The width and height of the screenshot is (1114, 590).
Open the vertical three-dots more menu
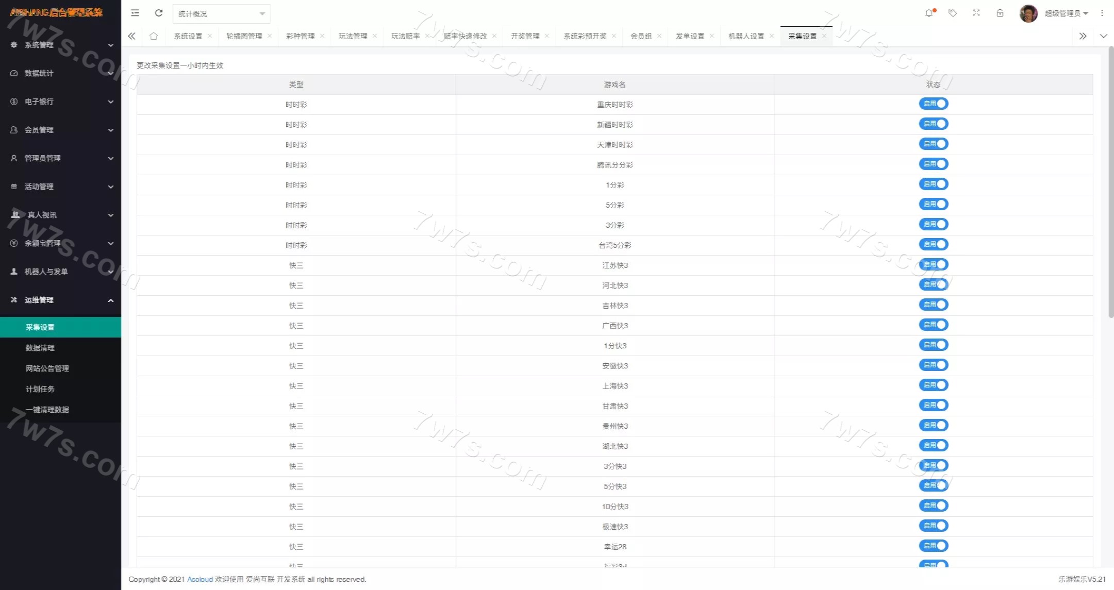click(1102, 13)
